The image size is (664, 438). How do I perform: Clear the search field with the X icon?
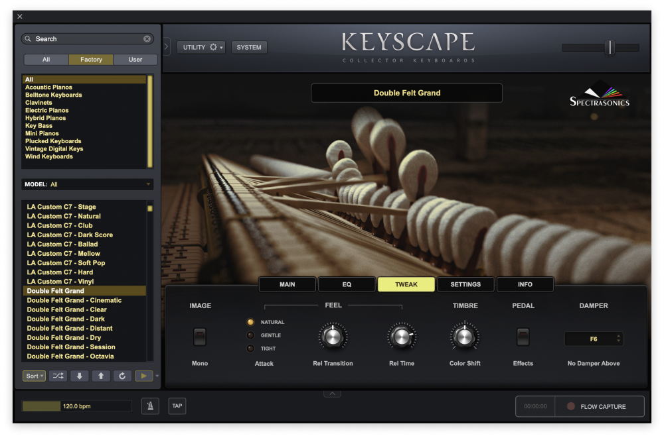point(147,39)
